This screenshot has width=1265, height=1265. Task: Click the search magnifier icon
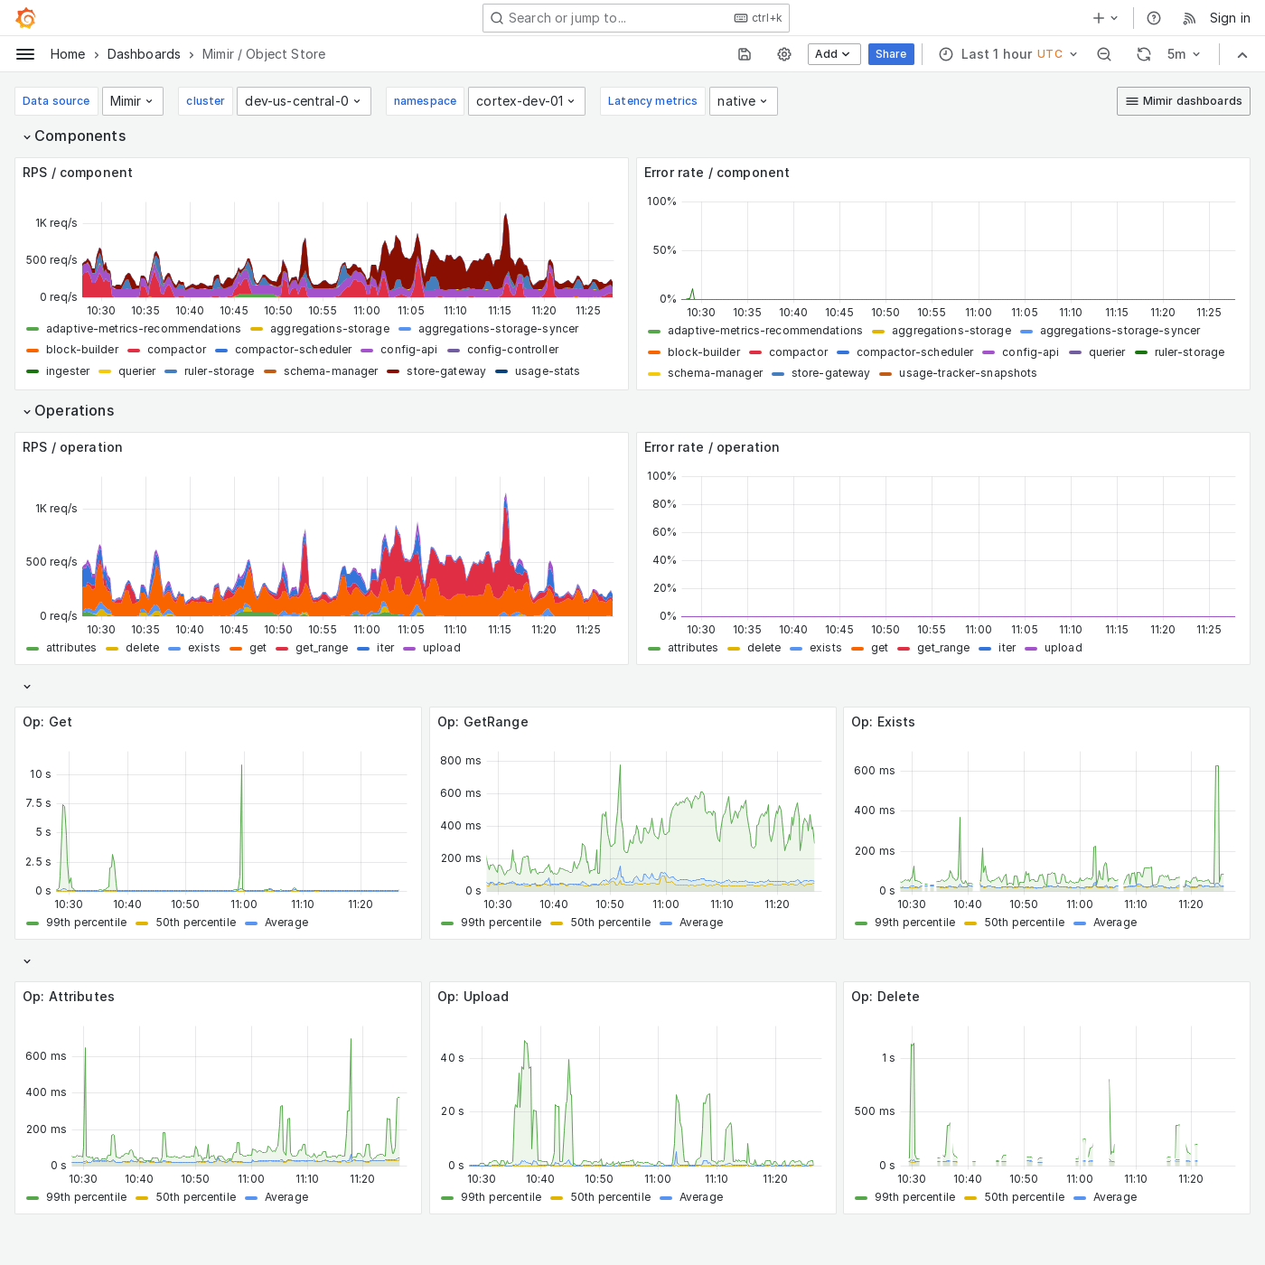pos(497,18)
